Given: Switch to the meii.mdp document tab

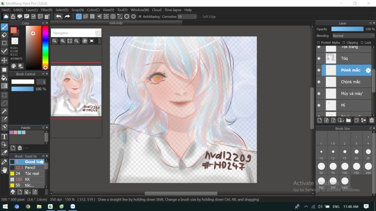Looking at the screenshot, I should tap(116, 23).
